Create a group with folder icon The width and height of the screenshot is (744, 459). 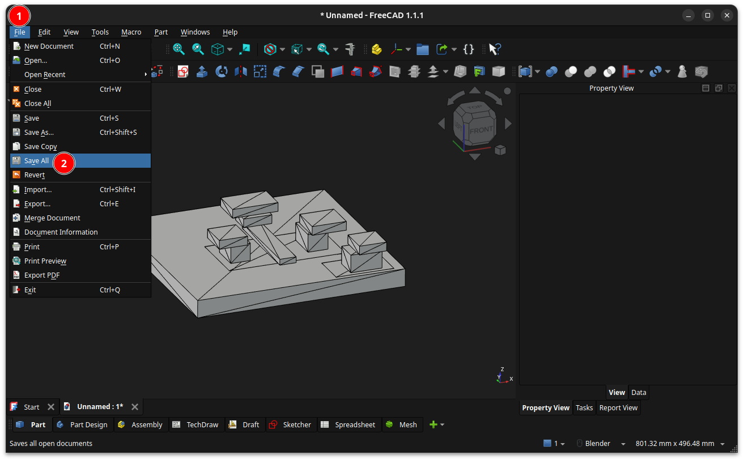coord(422,49)
